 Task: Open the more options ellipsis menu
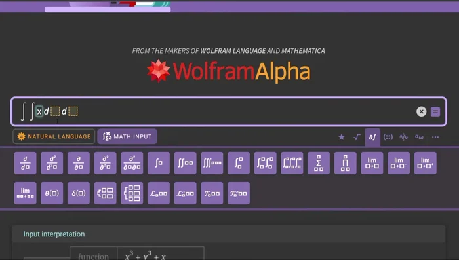435,137
